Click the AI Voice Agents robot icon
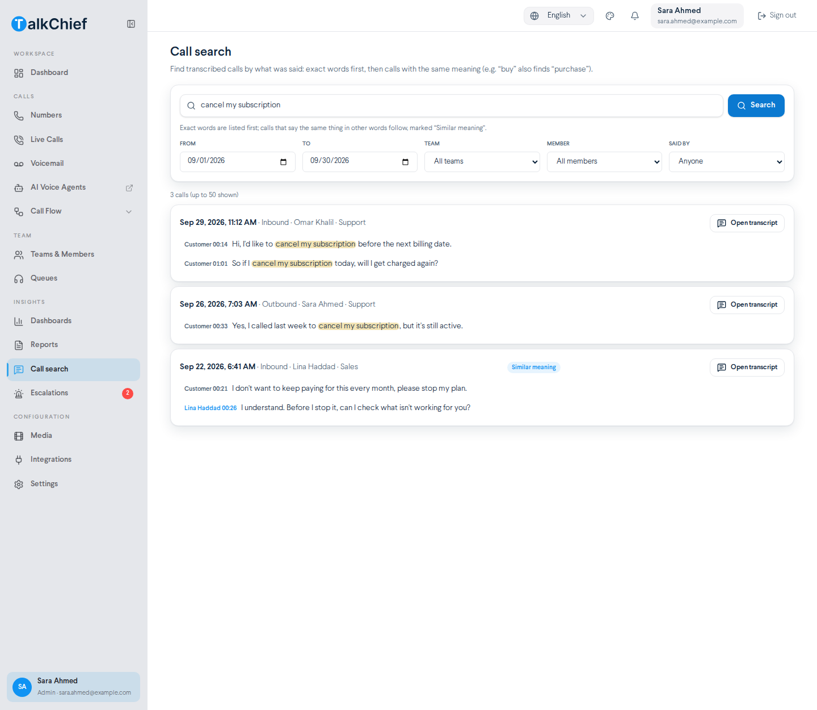The height and width of the screenshot is (710, 817). coord(19,188)
